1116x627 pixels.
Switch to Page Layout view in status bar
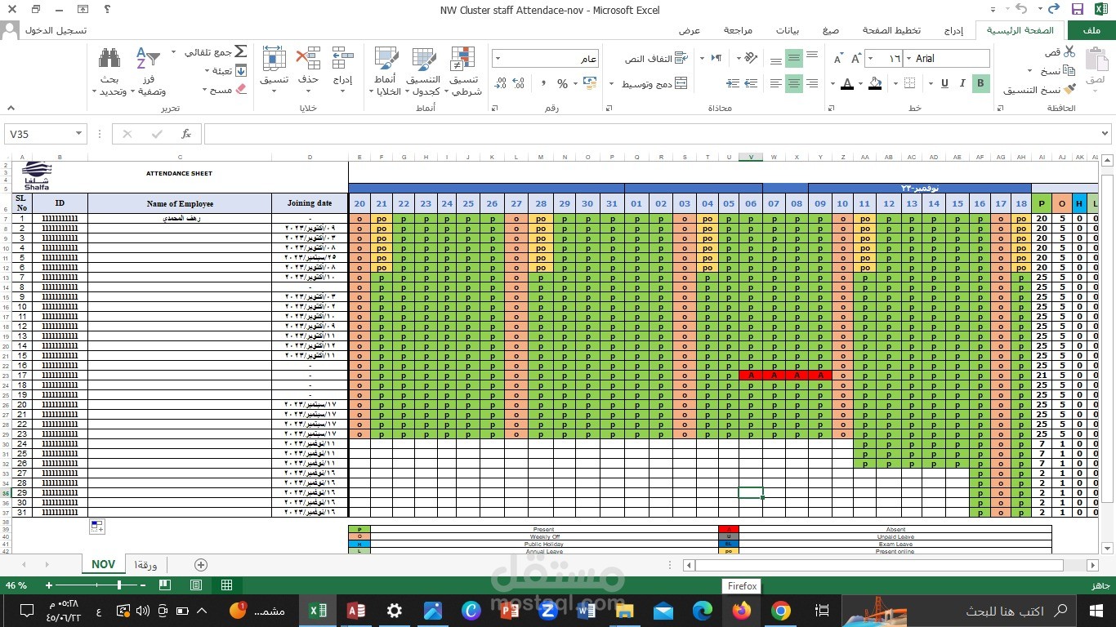pyautogui.click(x=196, y=585)
